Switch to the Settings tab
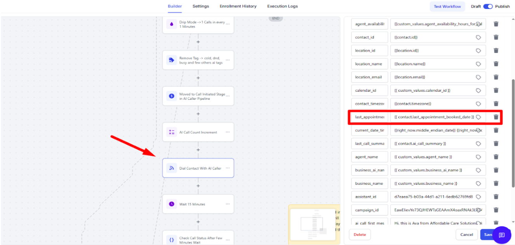This screenshot has width=515, height=245. click(200, 6)
